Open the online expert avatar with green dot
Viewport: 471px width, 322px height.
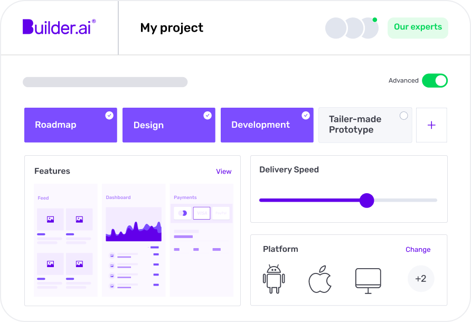pos(371,28)
